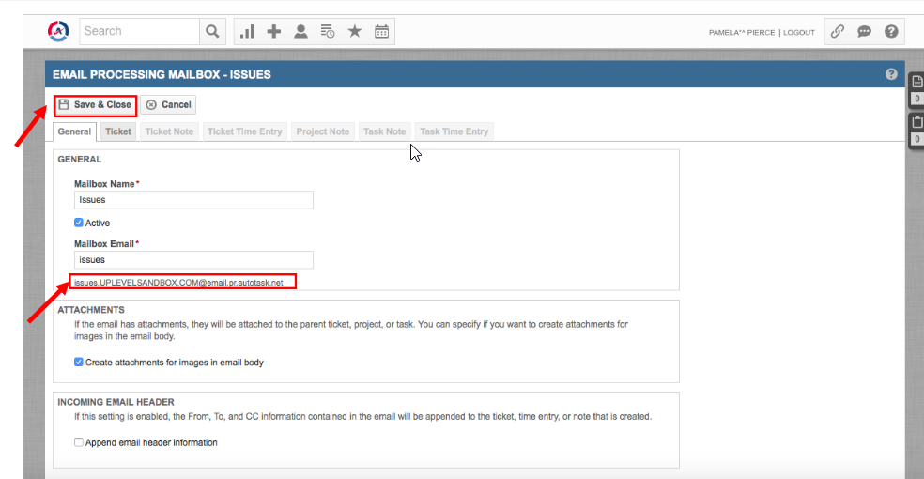The image size is (924, 479).
Task: Click the GENERAL section heading
Action: [x=80, y=159]
